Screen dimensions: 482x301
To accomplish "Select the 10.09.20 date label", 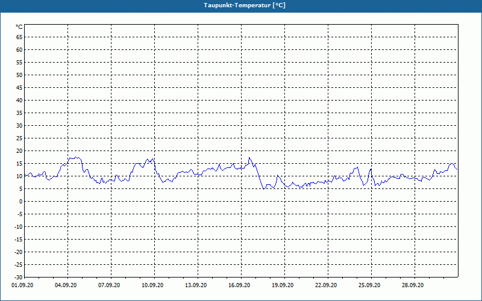I will coord(152,285).
